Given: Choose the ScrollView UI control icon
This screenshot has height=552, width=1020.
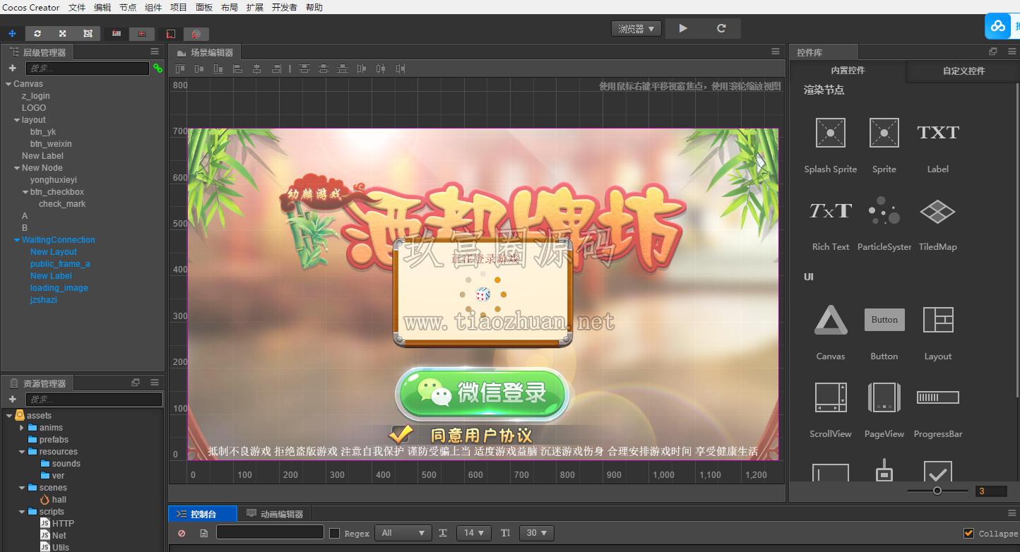Looking at the screenshot, I should pyautogui.click(x=831, y=397).
